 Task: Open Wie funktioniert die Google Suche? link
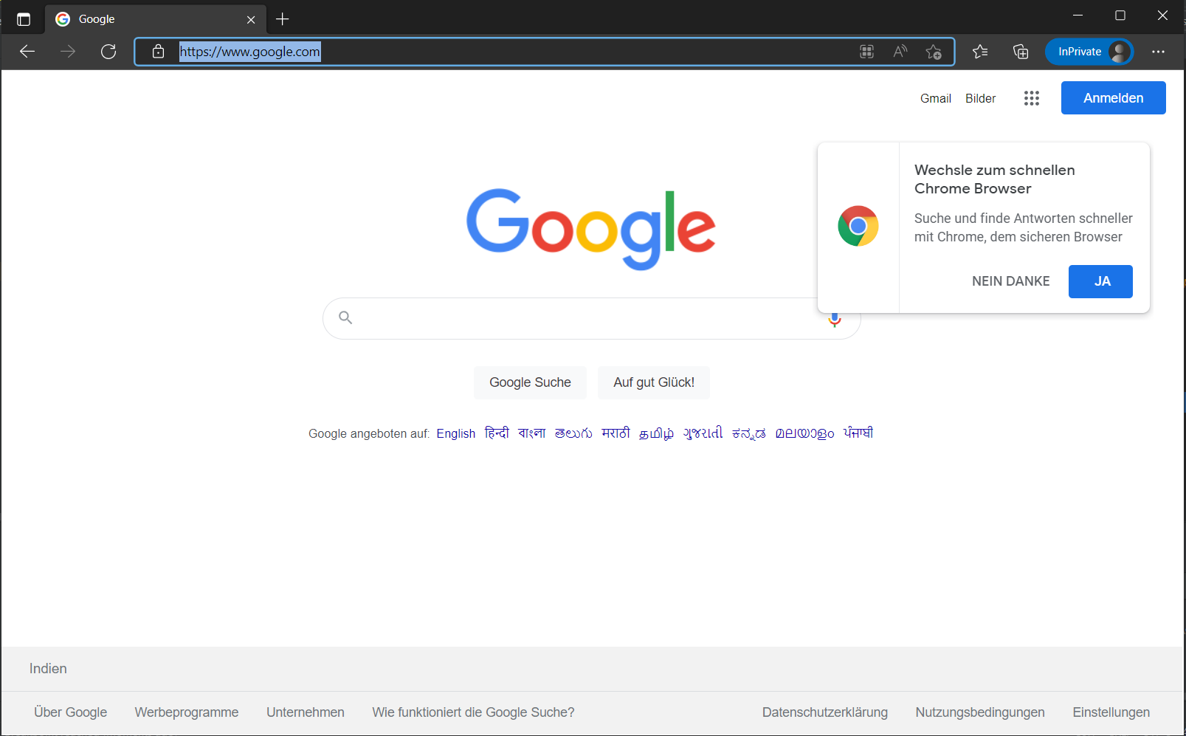tap(473, 712)
